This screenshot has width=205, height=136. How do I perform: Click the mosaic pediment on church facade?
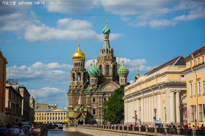109,88
